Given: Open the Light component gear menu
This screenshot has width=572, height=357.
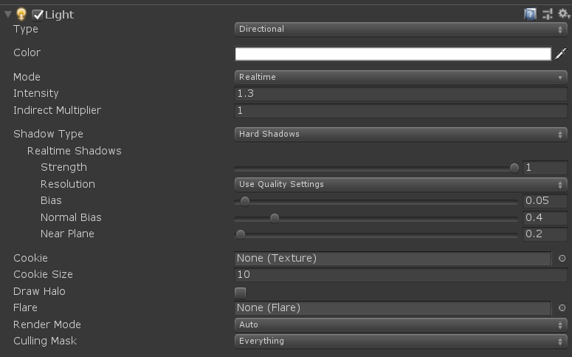Looking at the screenshot, I should click(564, 14).
